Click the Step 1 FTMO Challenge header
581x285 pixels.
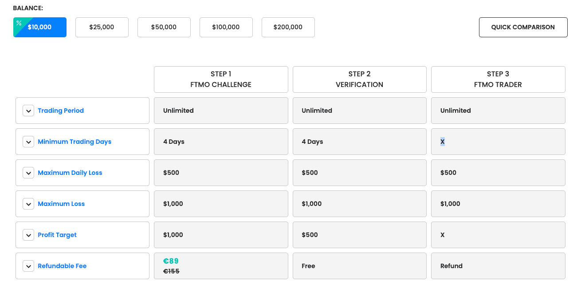tap(221, 79)
